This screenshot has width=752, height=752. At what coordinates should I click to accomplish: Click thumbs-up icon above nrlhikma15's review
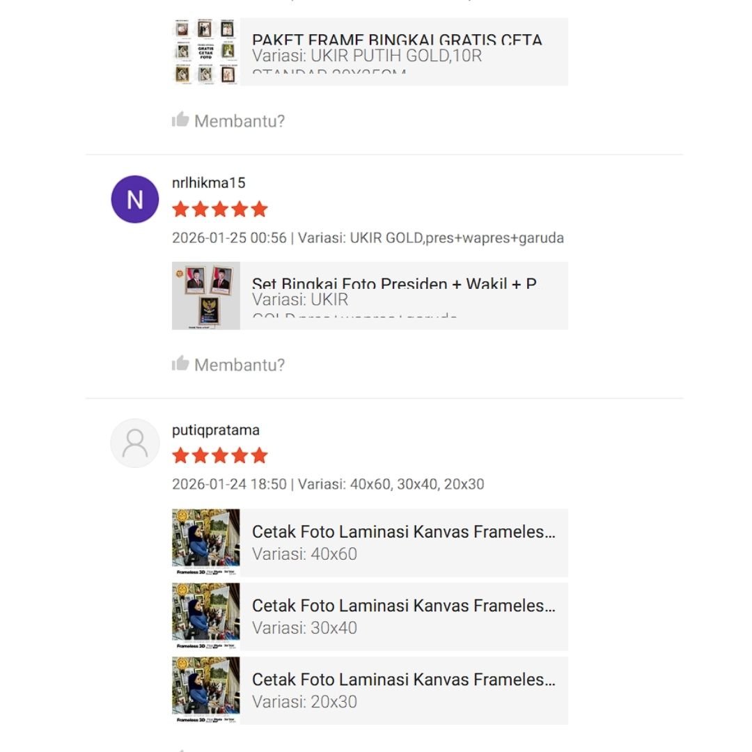(180, 120)
